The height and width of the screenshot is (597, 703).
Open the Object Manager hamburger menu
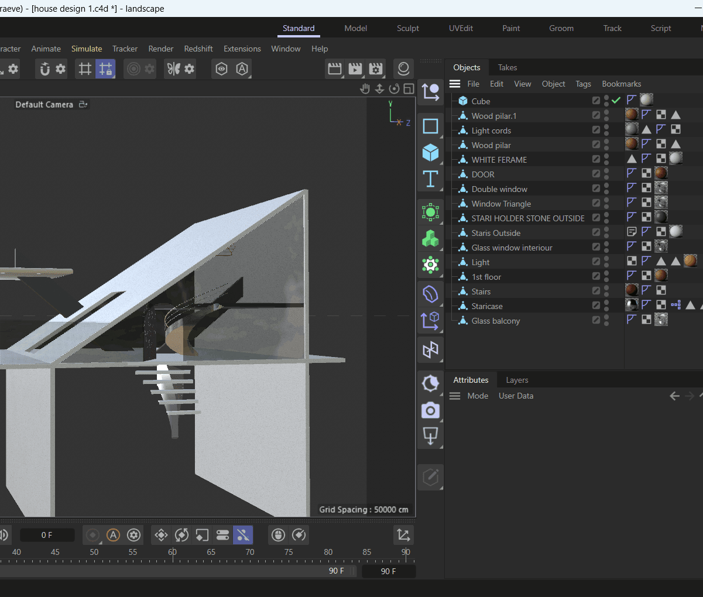[x=455, y=84]
